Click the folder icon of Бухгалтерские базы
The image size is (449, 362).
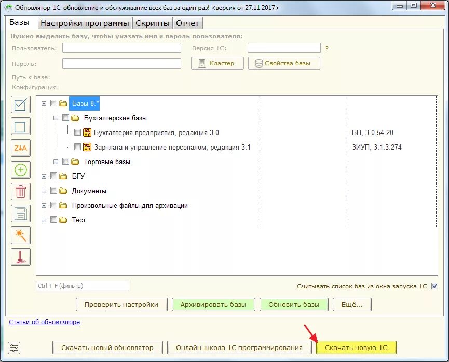point(75,118)
